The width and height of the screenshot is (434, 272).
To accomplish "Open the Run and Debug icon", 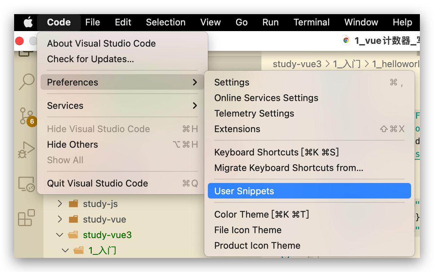I will point(27,149).
